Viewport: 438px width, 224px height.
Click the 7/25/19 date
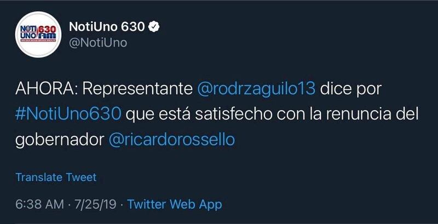pos(95,204)
